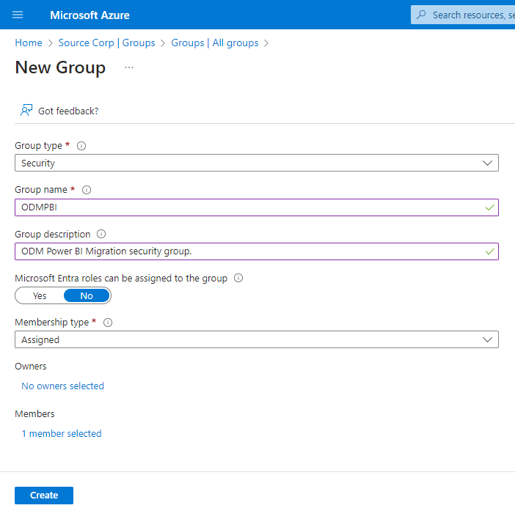Image resolution: width=515 pixels, height=508 pixels.
Task: Click the Create button
Action: point(44,496)
